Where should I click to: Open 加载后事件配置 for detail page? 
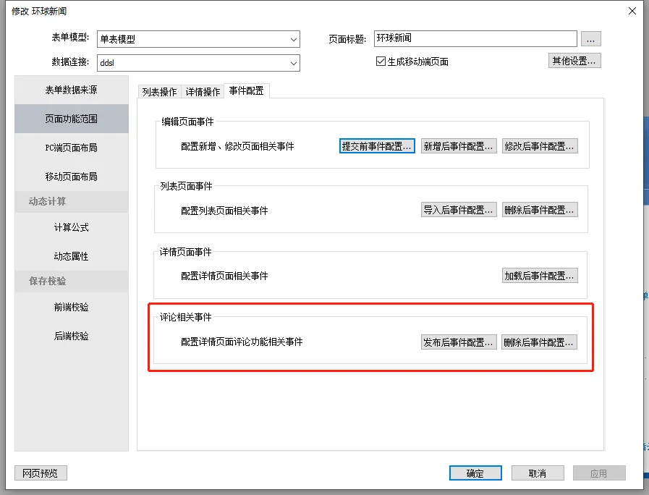540,276
